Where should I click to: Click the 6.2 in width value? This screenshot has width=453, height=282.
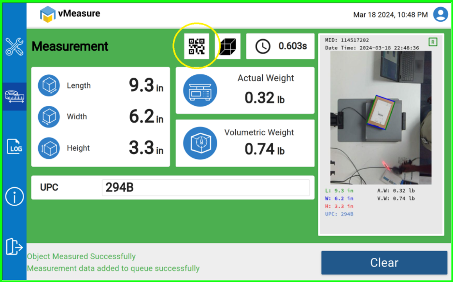[146, 117]
